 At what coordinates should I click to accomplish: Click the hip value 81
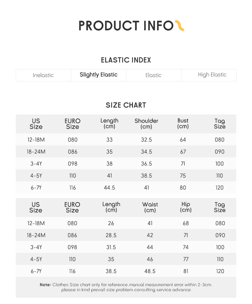pos(186,271)
